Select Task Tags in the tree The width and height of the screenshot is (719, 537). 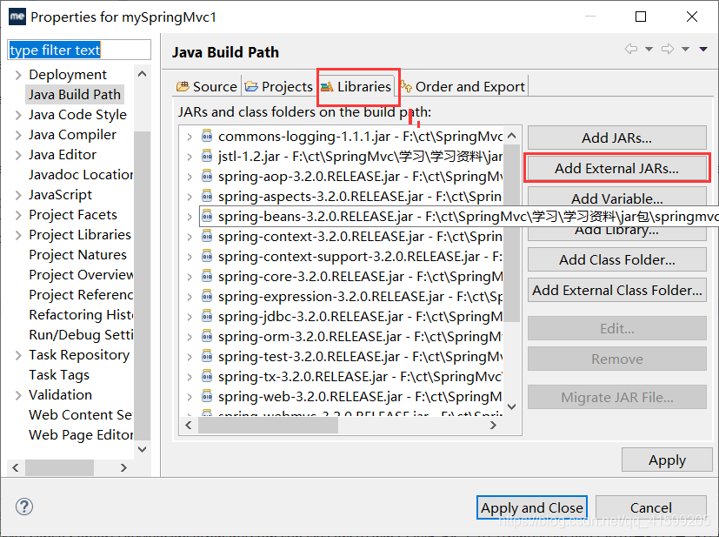click(x=59, y=375)
